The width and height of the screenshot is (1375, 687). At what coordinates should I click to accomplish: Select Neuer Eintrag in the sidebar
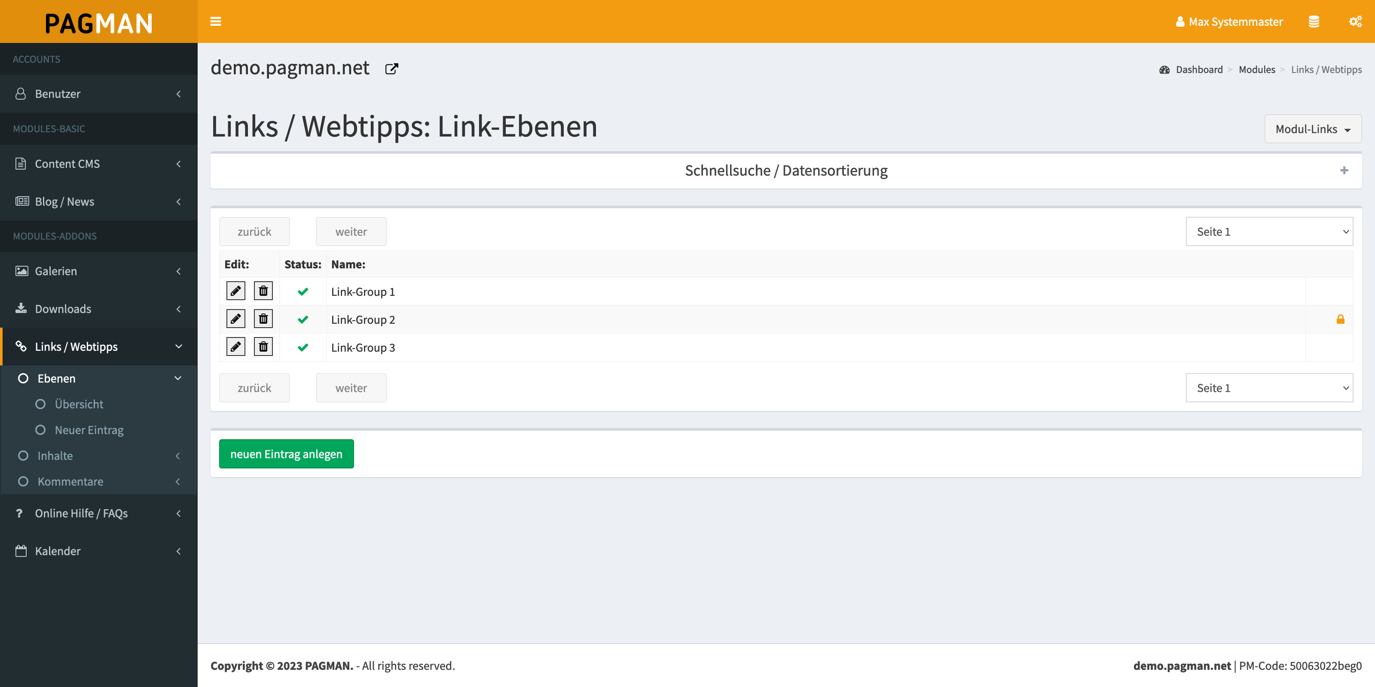(x=89, y=429)
